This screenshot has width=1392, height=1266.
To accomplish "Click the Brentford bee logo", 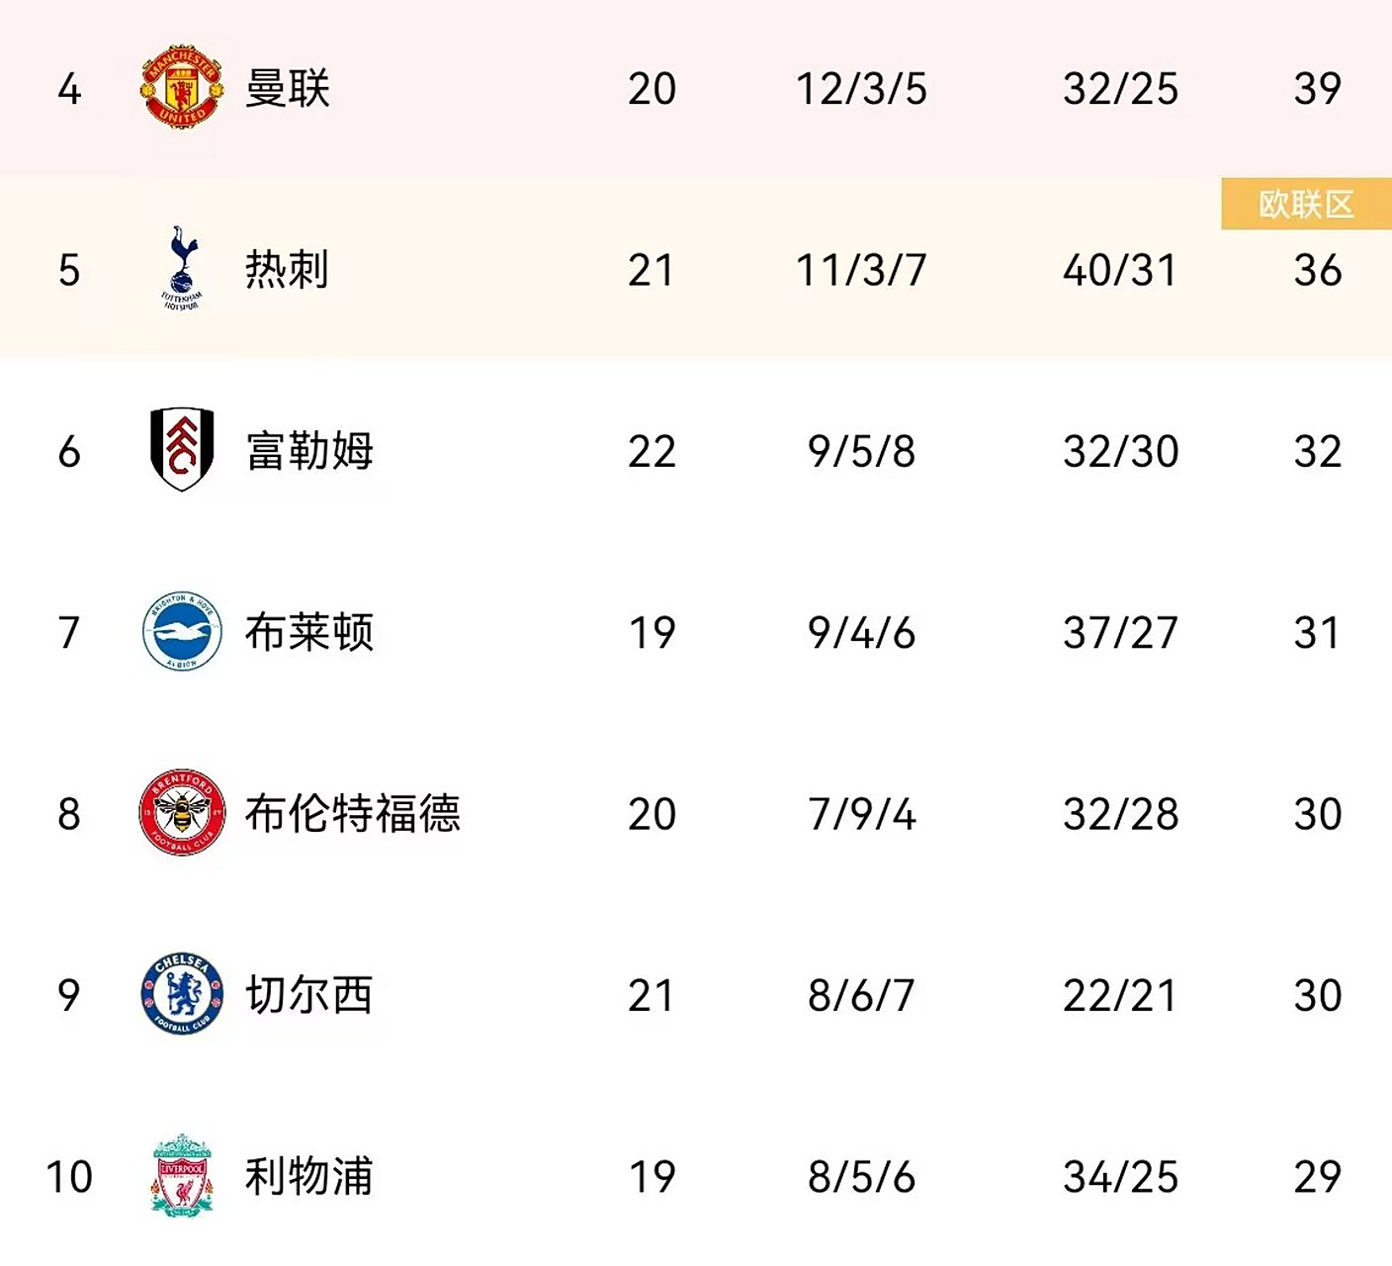I will point(182,812).
